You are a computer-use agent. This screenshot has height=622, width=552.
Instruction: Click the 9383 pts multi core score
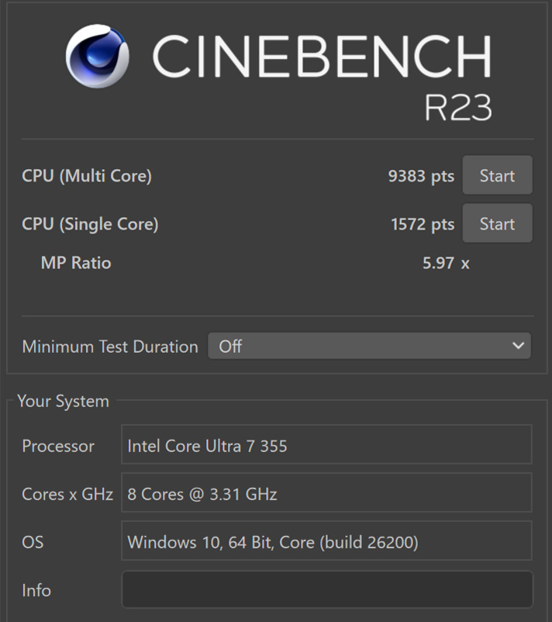(421, 176)
